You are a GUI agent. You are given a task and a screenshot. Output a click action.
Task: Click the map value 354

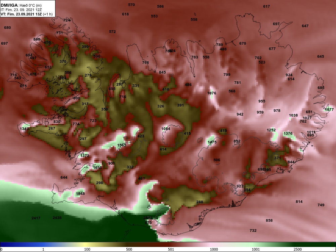247,190
